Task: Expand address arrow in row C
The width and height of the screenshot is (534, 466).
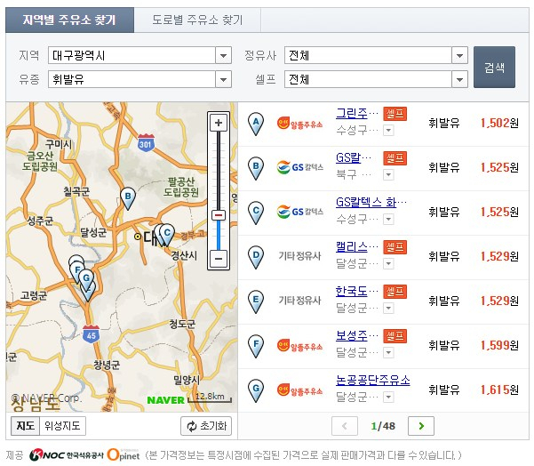Action: tap(388, 219)
